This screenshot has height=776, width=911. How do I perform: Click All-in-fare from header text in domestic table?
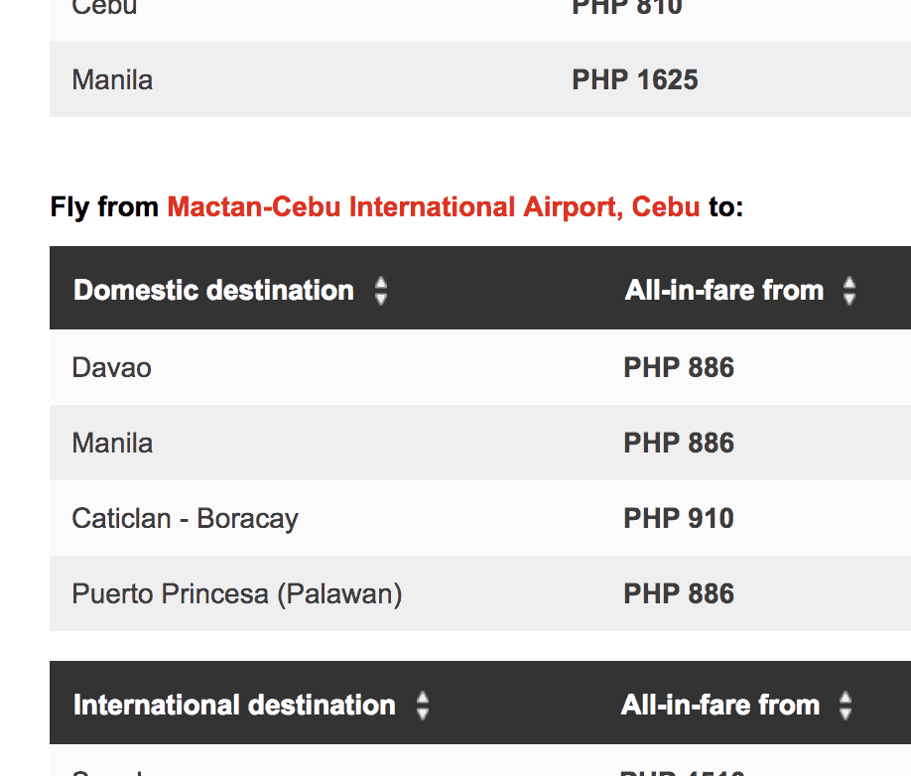tap(724, 291)
